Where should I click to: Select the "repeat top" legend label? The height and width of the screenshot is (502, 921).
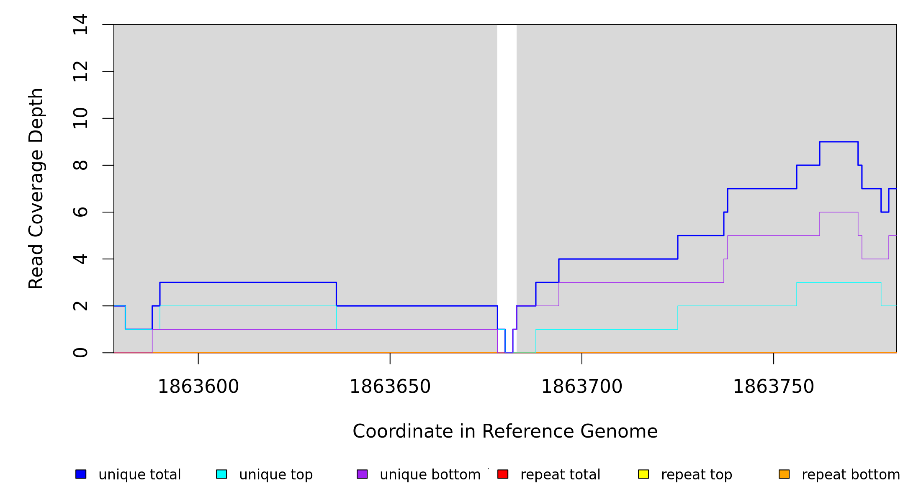point(696,475)
